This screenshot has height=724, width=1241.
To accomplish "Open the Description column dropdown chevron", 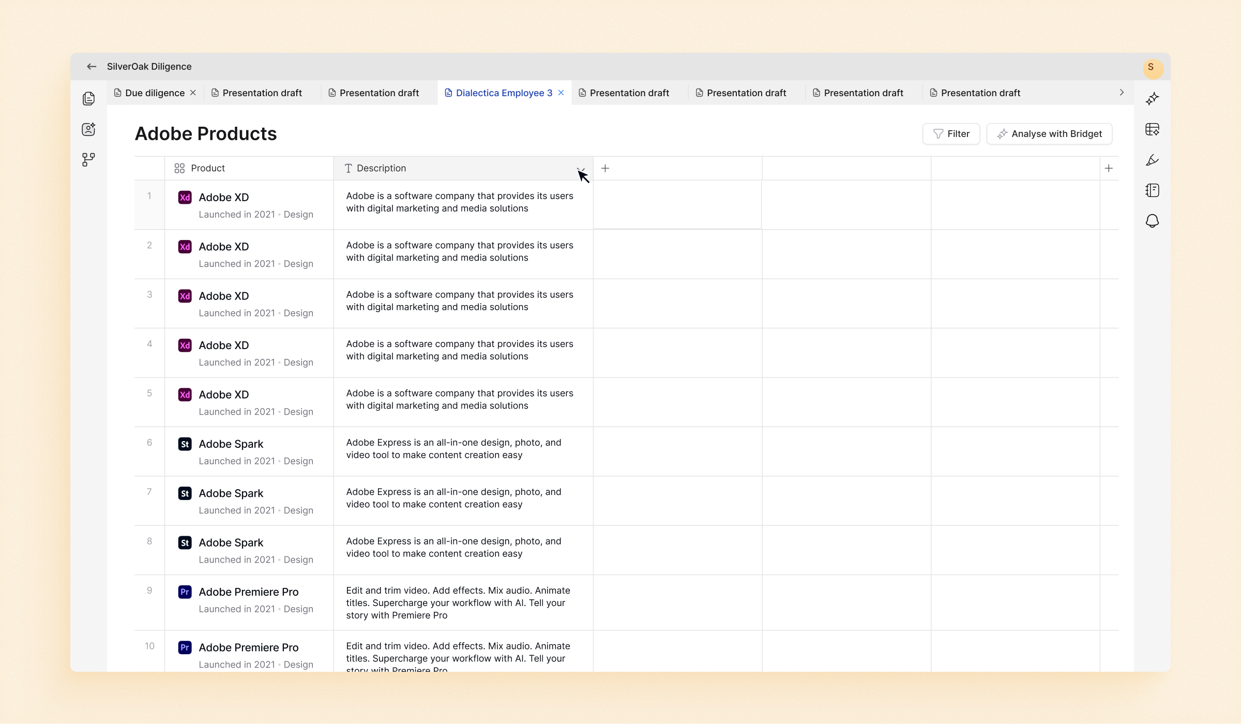I will (581, 169).
